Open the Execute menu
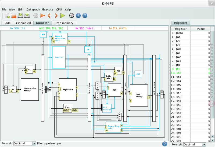This screenshot has height=147, width=215. pyautogui.click(x=48, y=9)
